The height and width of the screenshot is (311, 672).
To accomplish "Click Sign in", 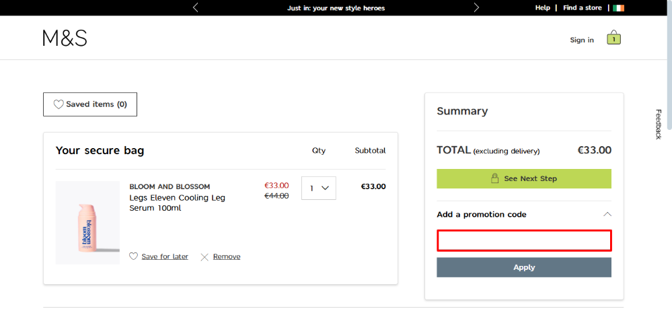I will coord(582,40).
